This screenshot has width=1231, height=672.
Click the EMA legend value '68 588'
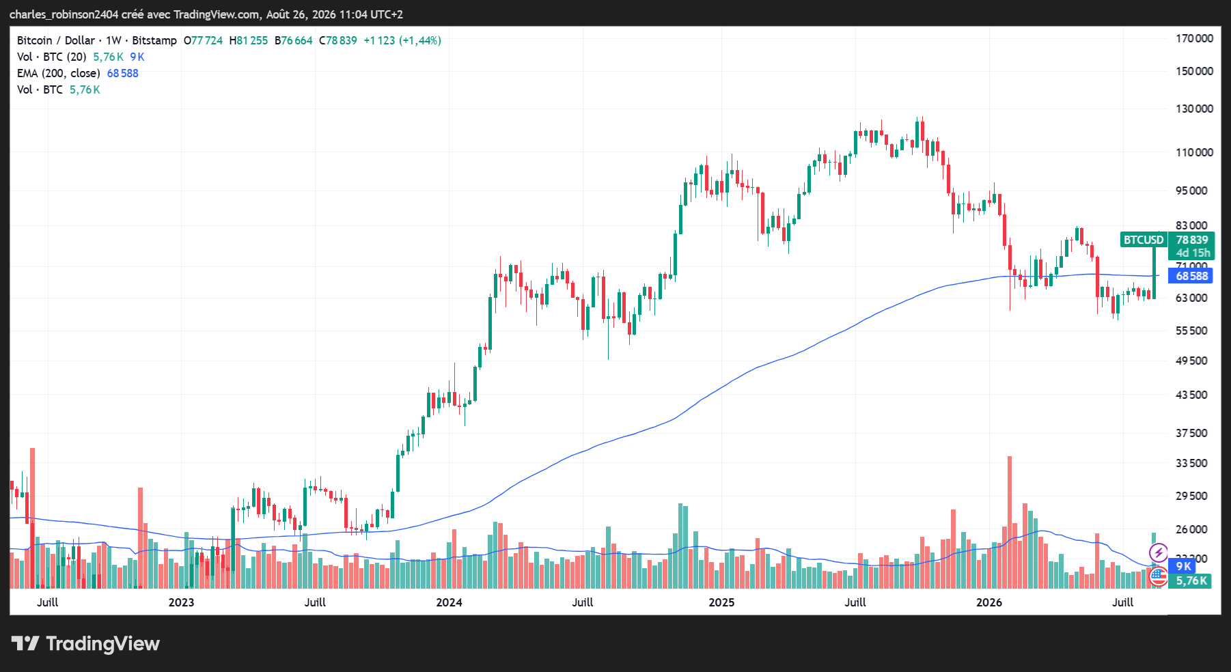[123, 73]
